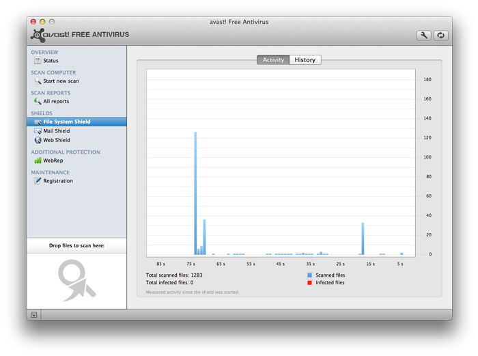This screenshot has width=478, height=356.
Task: Switch to the History tab
Action: click(x=305, y=60)
